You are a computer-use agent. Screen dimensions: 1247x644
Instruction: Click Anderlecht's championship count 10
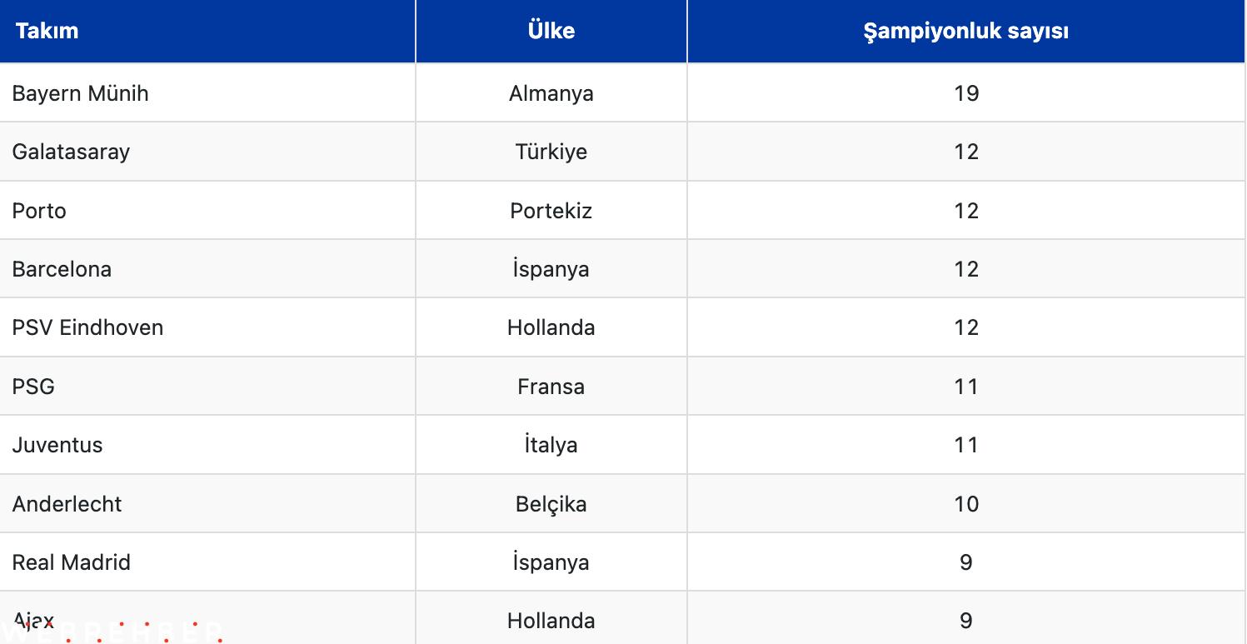coord(966,503)
